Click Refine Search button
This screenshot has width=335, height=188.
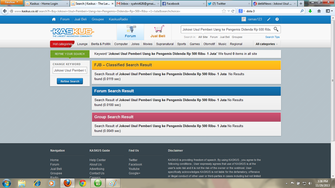tap(70, 81)
